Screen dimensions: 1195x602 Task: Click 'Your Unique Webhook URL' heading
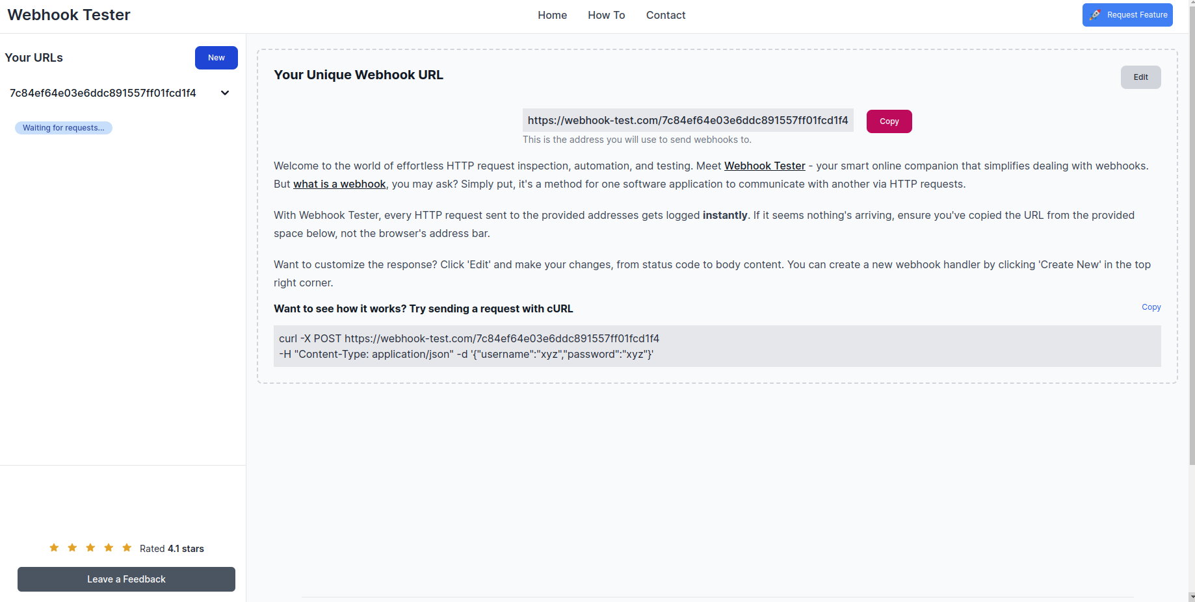[358, 75]
